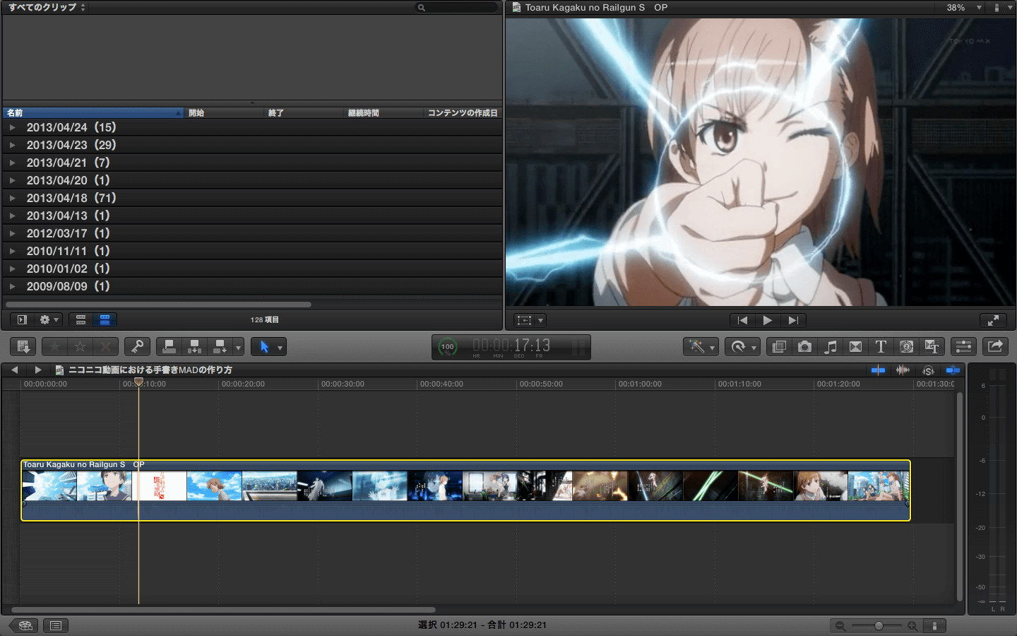Open the themes browser icon
1017x636 pixels.
932,347
